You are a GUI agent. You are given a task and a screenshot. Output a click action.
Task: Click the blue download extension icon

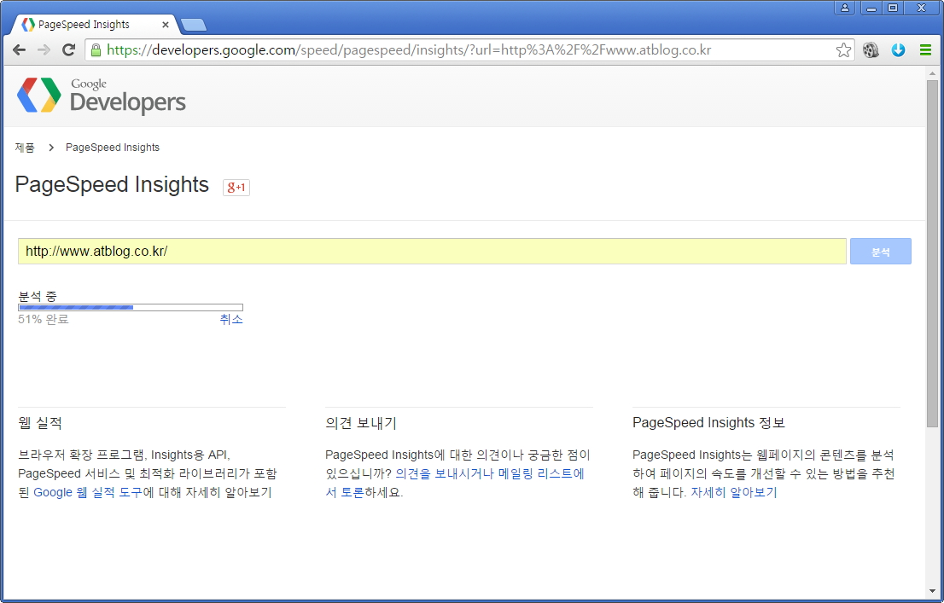pos(898,50)
